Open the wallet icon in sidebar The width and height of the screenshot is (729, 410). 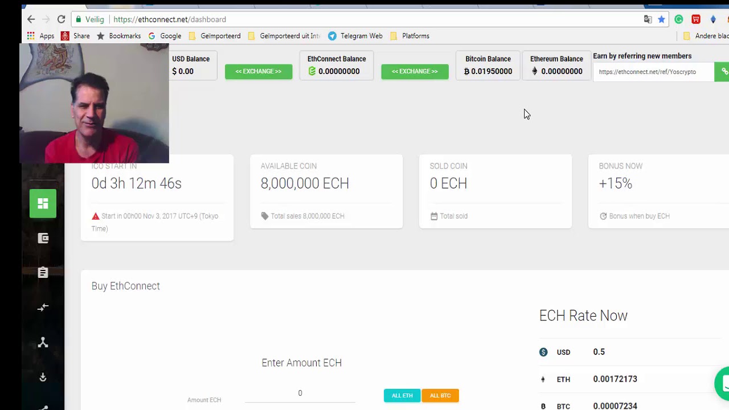click(43, 238)
